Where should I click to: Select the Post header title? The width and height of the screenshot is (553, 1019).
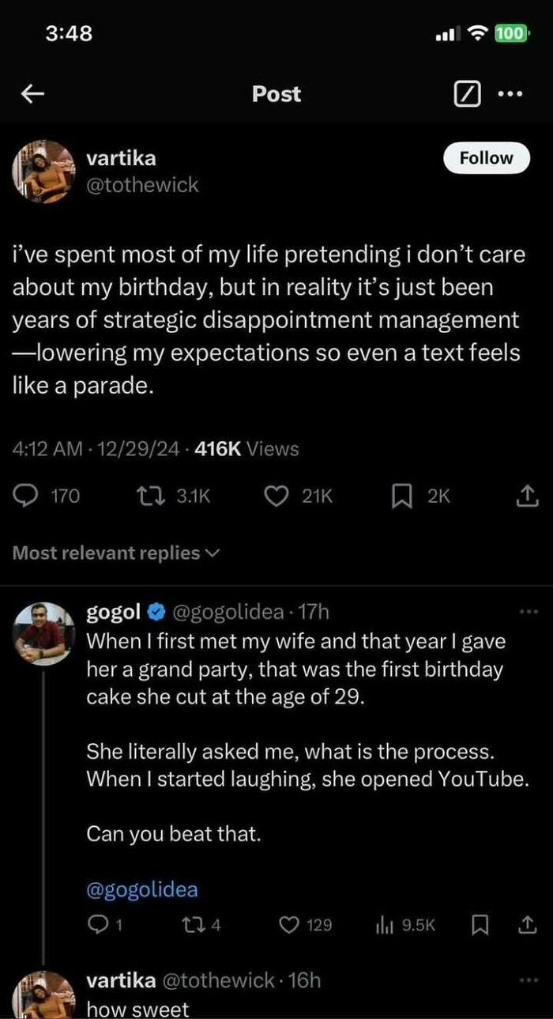pyautogui.click(x=276, y=93)
